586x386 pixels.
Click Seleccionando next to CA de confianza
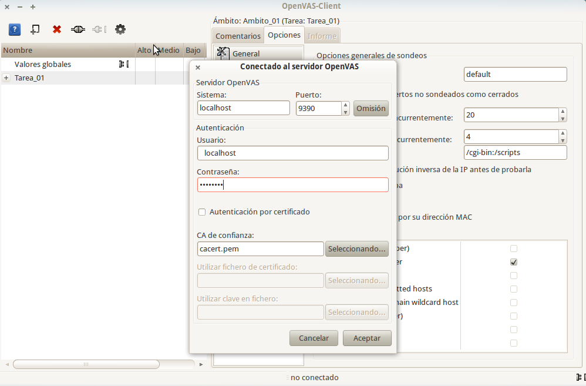coord(357,249)
